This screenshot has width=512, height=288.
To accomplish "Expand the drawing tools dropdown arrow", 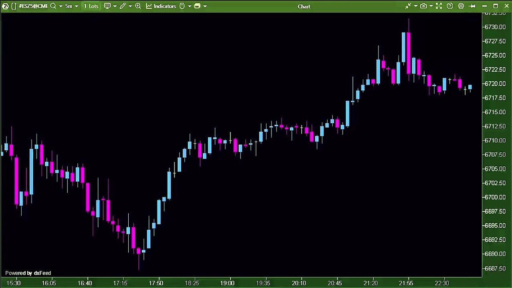I will (x=130, y=6).
